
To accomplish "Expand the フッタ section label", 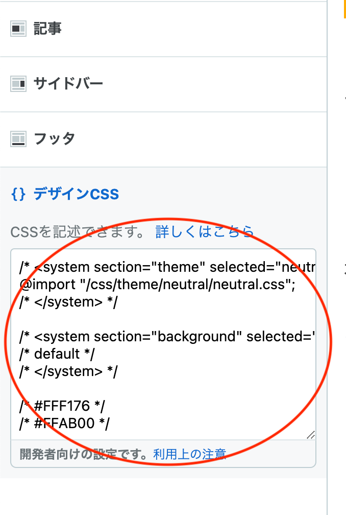I will tap(54, 138).
